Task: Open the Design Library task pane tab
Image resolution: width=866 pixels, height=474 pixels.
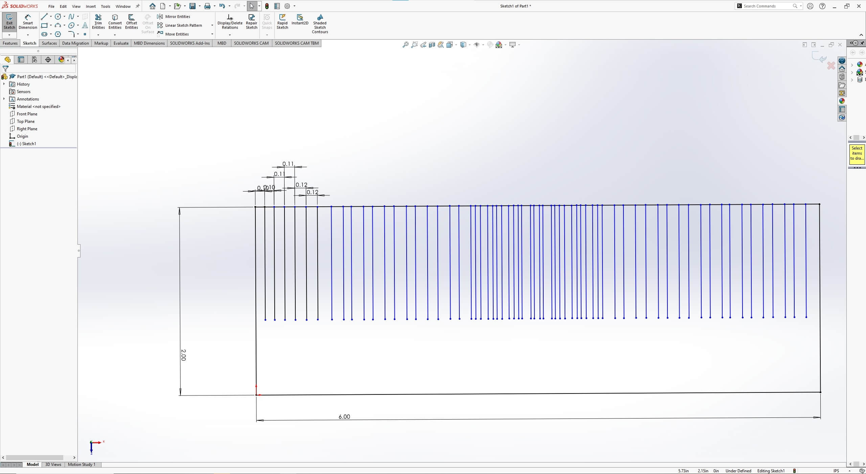Action: [842, 77]
